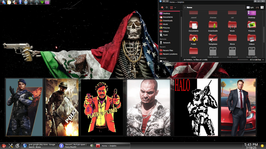The height and width of the screenshot is (149, 266).
Task: Open Trash in the Places sidebar
Action: click(165, 35)
